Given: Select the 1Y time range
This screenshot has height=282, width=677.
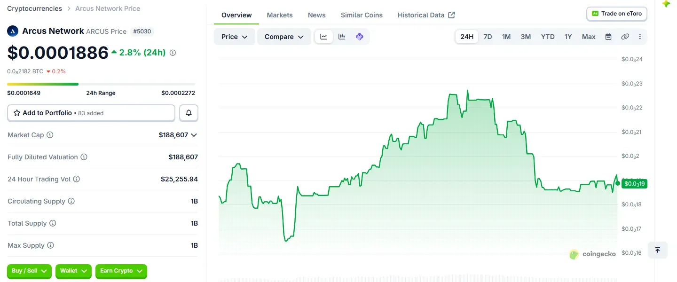Looking at the screenshot, I should (568, 37).
